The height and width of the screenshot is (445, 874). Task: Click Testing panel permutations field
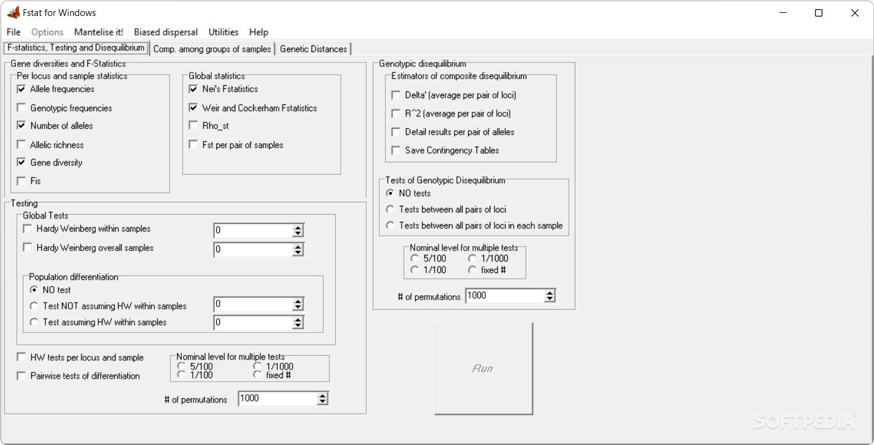click(x=278, y=399)
